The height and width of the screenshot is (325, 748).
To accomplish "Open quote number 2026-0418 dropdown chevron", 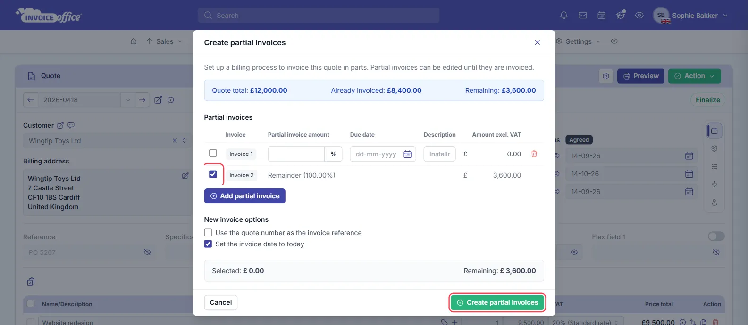I will [127, 100].
